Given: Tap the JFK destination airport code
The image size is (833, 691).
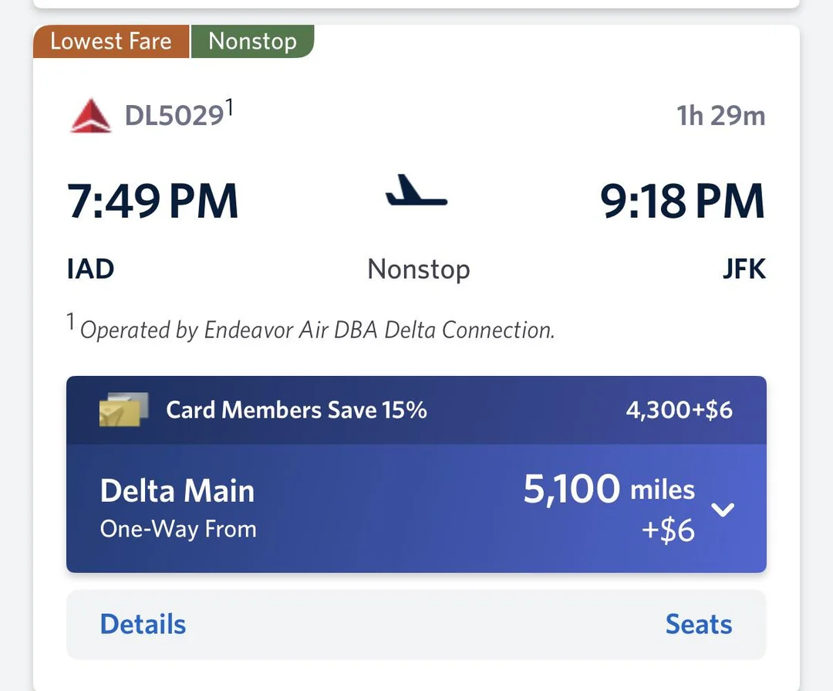Looking at the screenshot, I should (744, 269).
